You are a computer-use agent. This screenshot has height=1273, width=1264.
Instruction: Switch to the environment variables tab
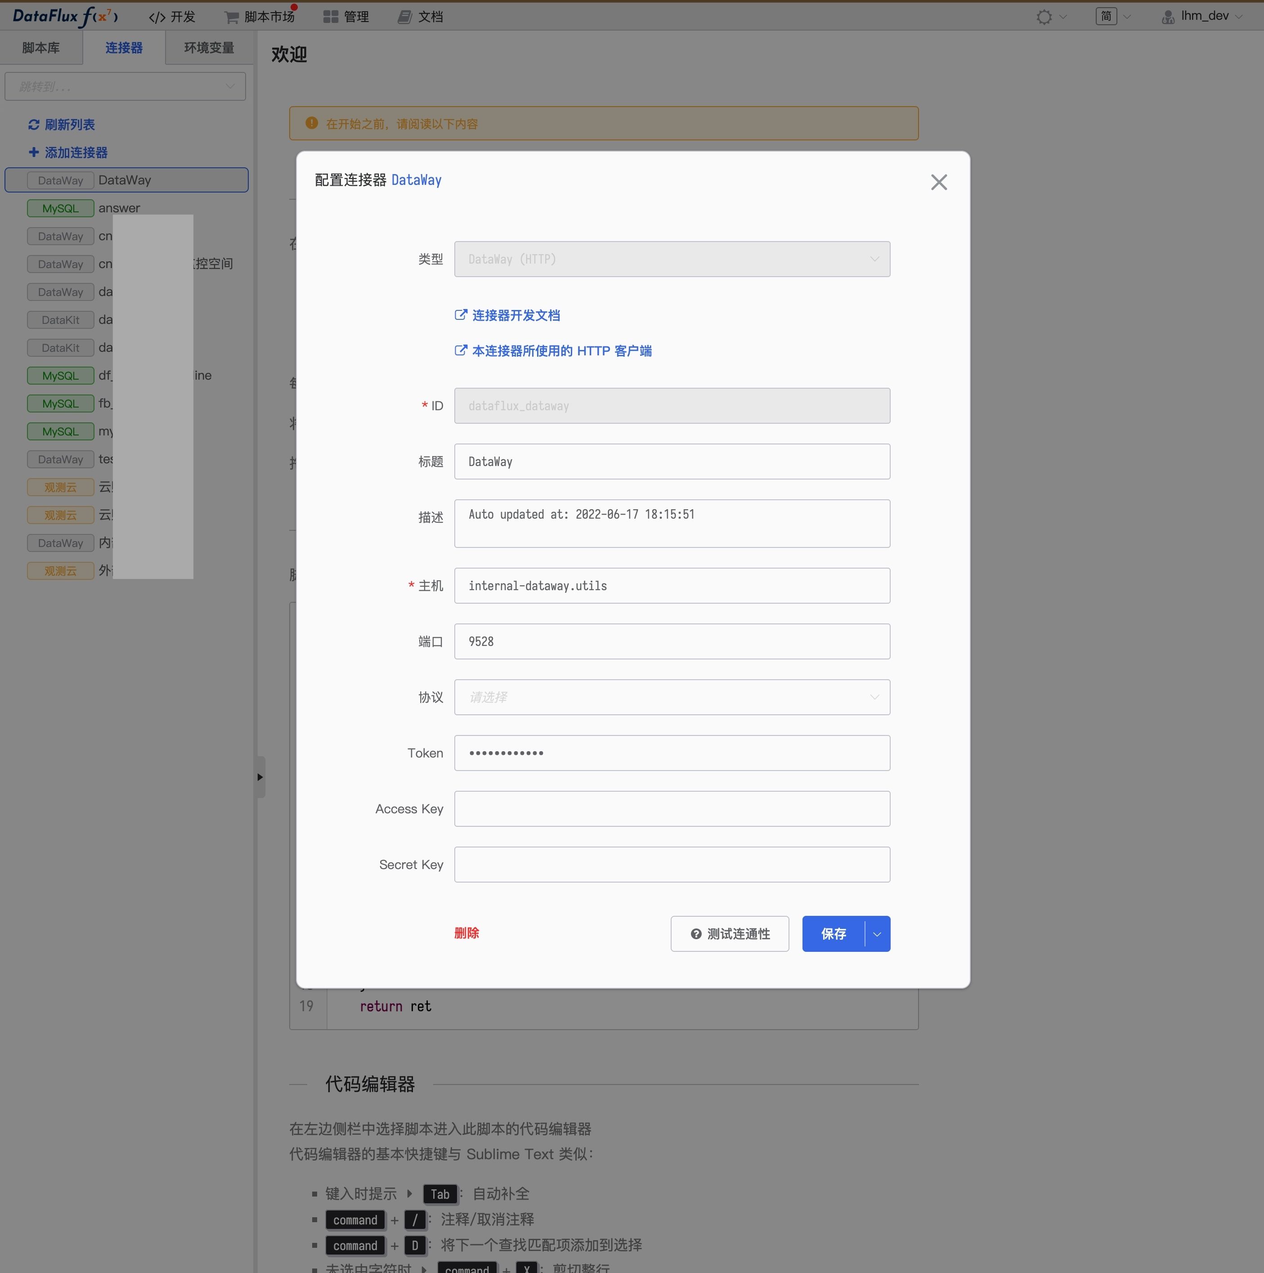(209, 47)
